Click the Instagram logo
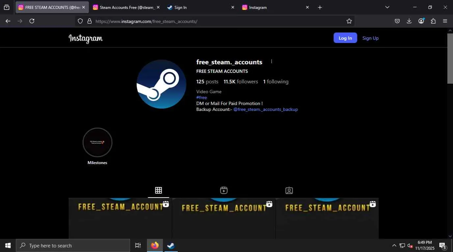Screen dimensions: 453x252 click(x=86, y=38)
